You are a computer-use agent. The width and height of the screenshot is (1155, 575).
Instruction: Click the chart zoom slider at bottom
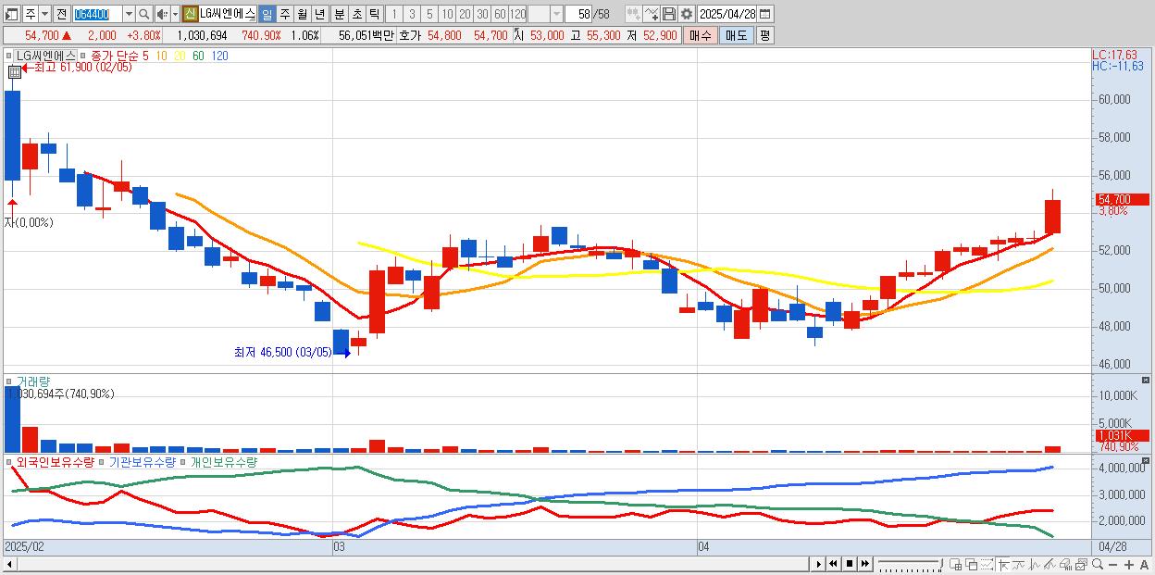(x=911, y=564)
